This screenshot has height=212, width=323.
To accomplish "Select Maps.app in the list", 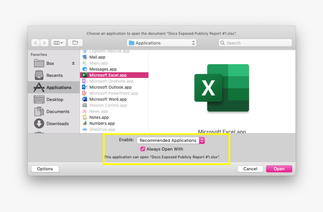I will pyautogui.click(x=114, y=63).
